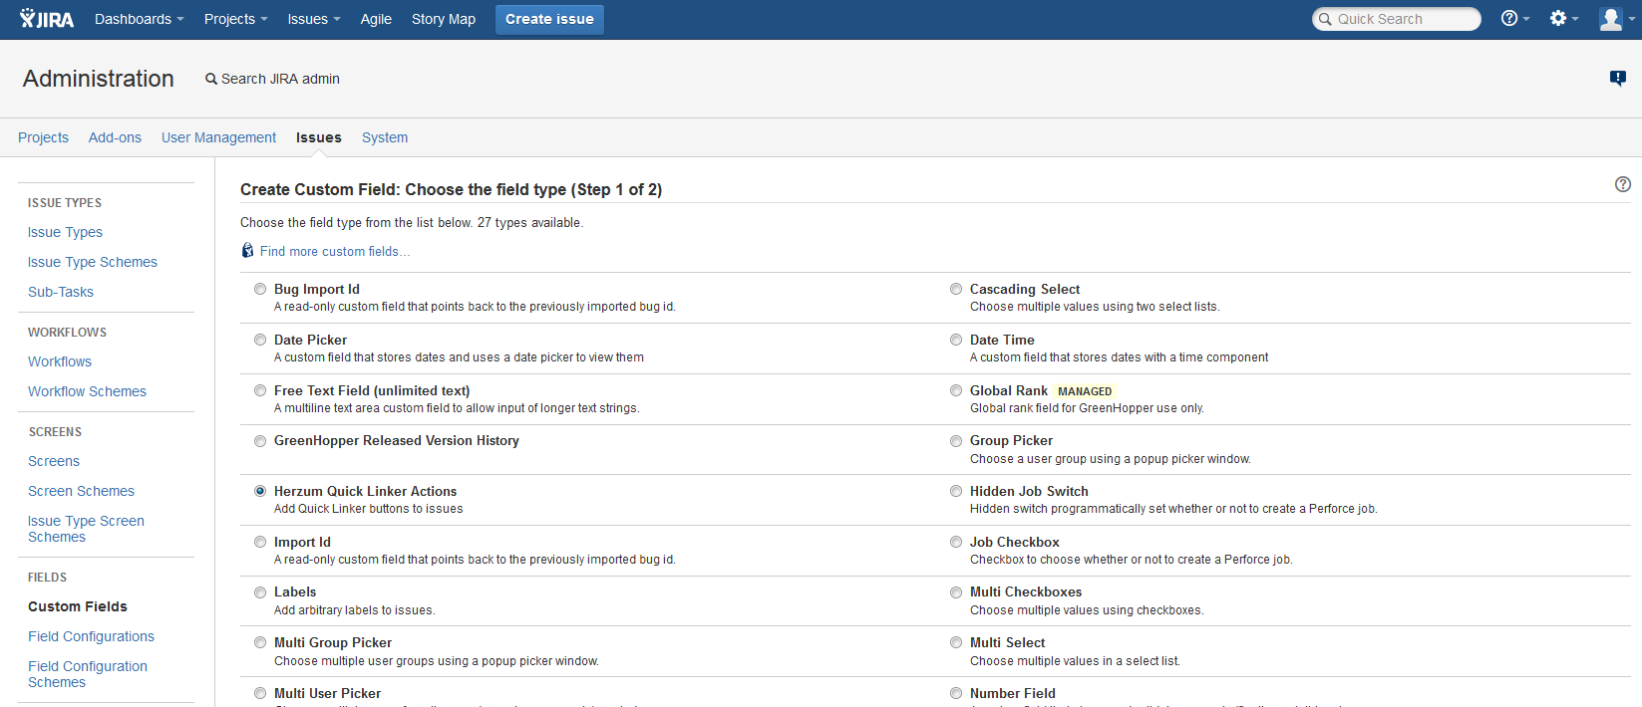The width and height of the screenshot is (1642, 707).
Task: Click the page help icon beside heading
Action: 1622,184
